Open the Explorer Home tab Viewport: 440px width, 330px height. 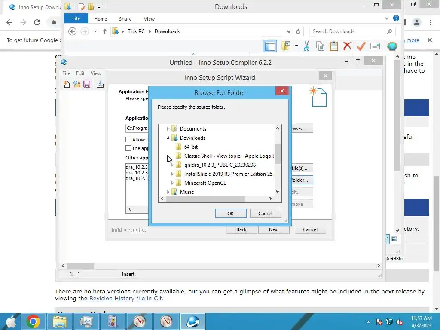click(101, 19)
